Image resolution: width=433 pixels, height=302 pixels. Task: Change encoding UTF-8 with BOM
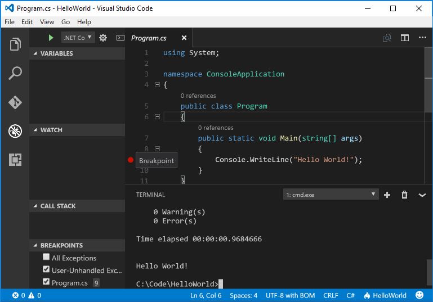(290, 295)
